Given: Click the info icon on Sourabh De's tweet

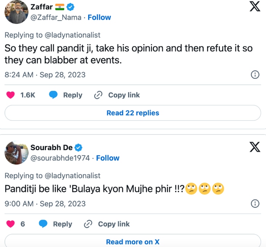Looking at the screenshot, I should [x=255, y=204].
